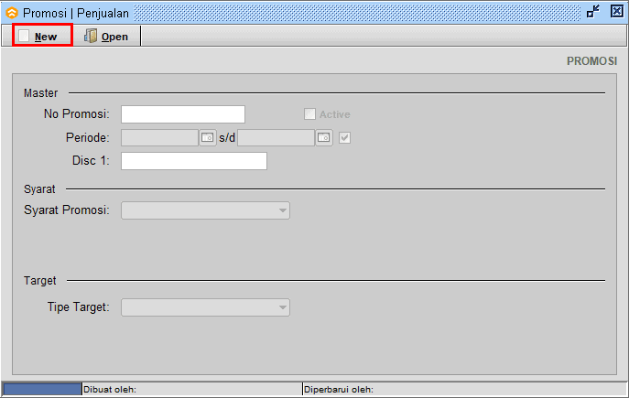Click the PROMOSI header label
629x398 pixels.
(x=591, y=61)
